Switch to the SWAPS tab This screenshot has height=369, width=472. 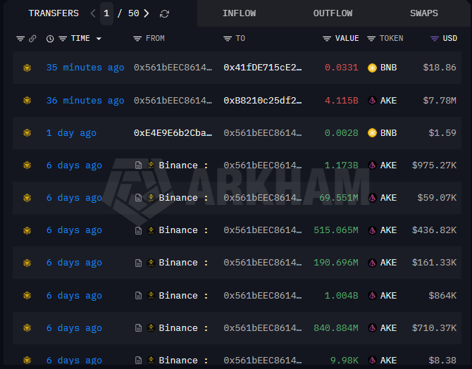[x=424, y=13]
